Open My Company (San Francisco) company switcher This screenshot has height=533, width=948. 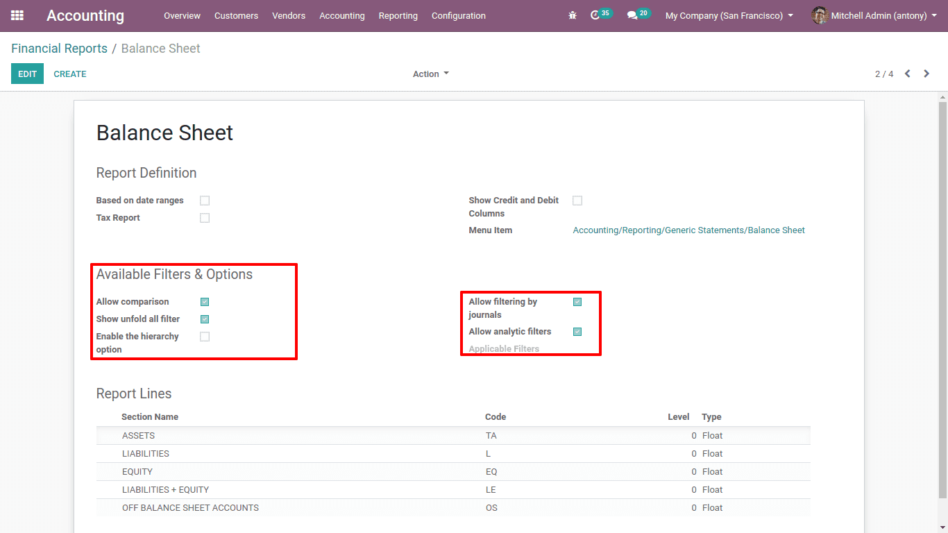pyautogui.click(x=729, y=15)
